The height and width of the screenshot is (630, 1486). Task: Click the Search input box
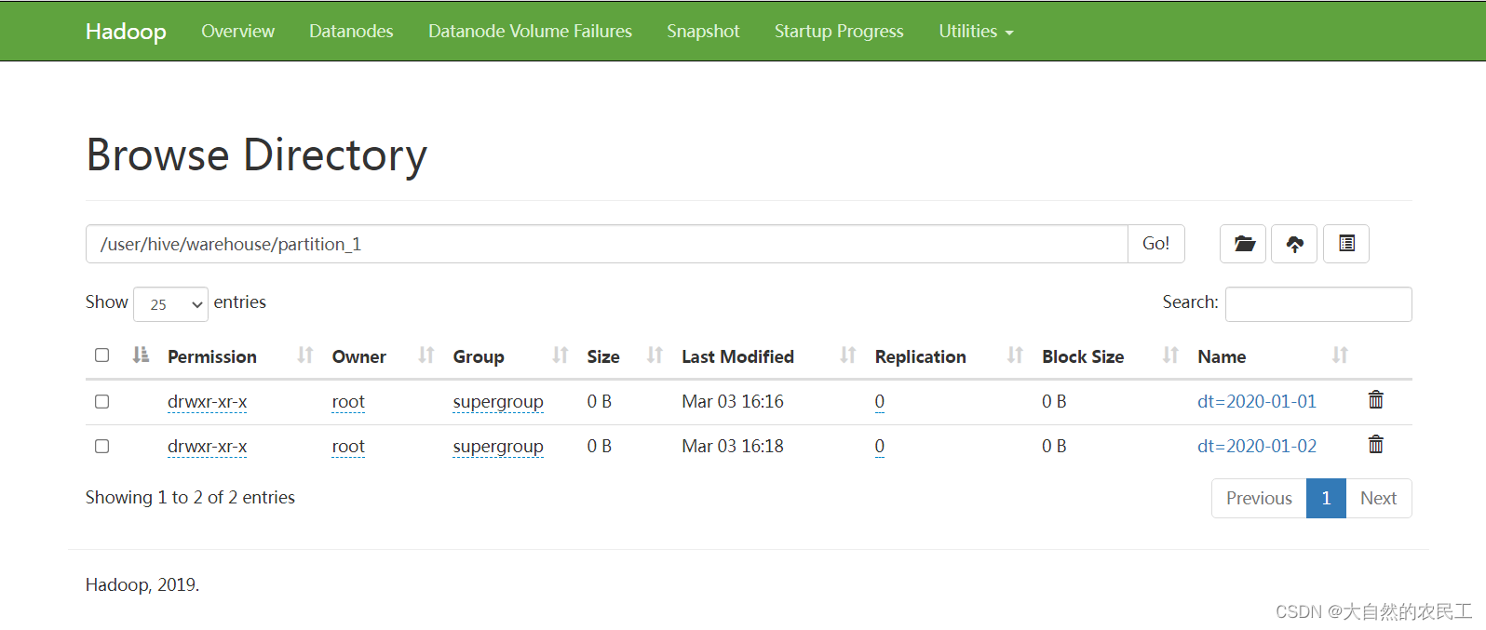(x=1318, y=304)
